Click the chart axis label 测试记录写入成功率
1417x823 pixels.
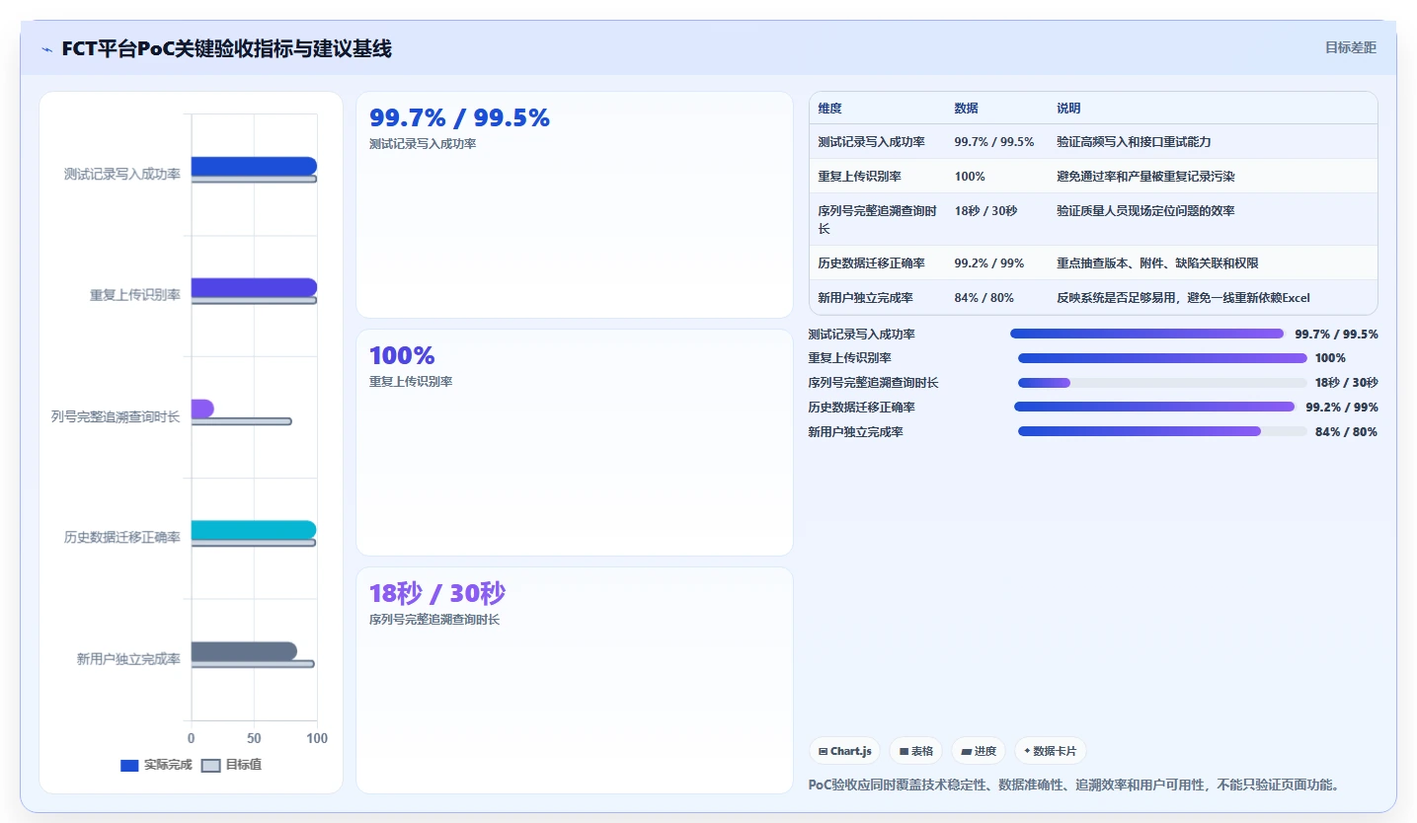(x=122, y=175)
